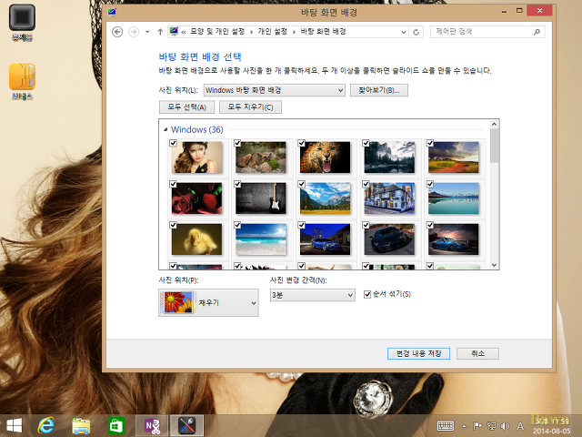Open the 개인 설정 breadcrumb
Image resolution: width=582 pixels, height=437 pixels.
273,32
